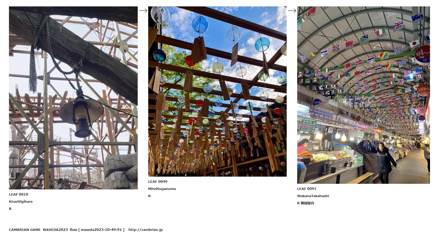
Task: Click the LEAF 0091 label
Action: [307, 189]
